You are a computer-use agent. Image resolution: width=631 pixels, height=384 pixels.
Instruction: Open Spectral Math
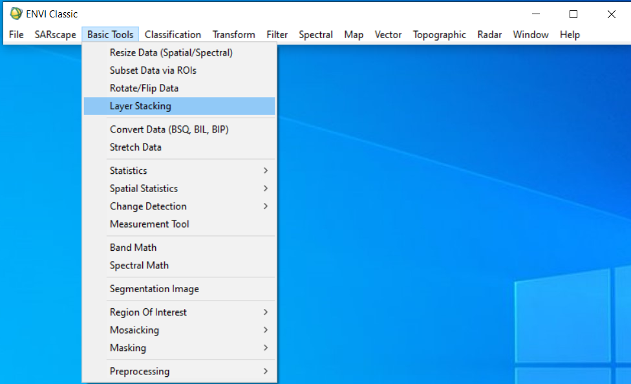click(x=180, y=265)
